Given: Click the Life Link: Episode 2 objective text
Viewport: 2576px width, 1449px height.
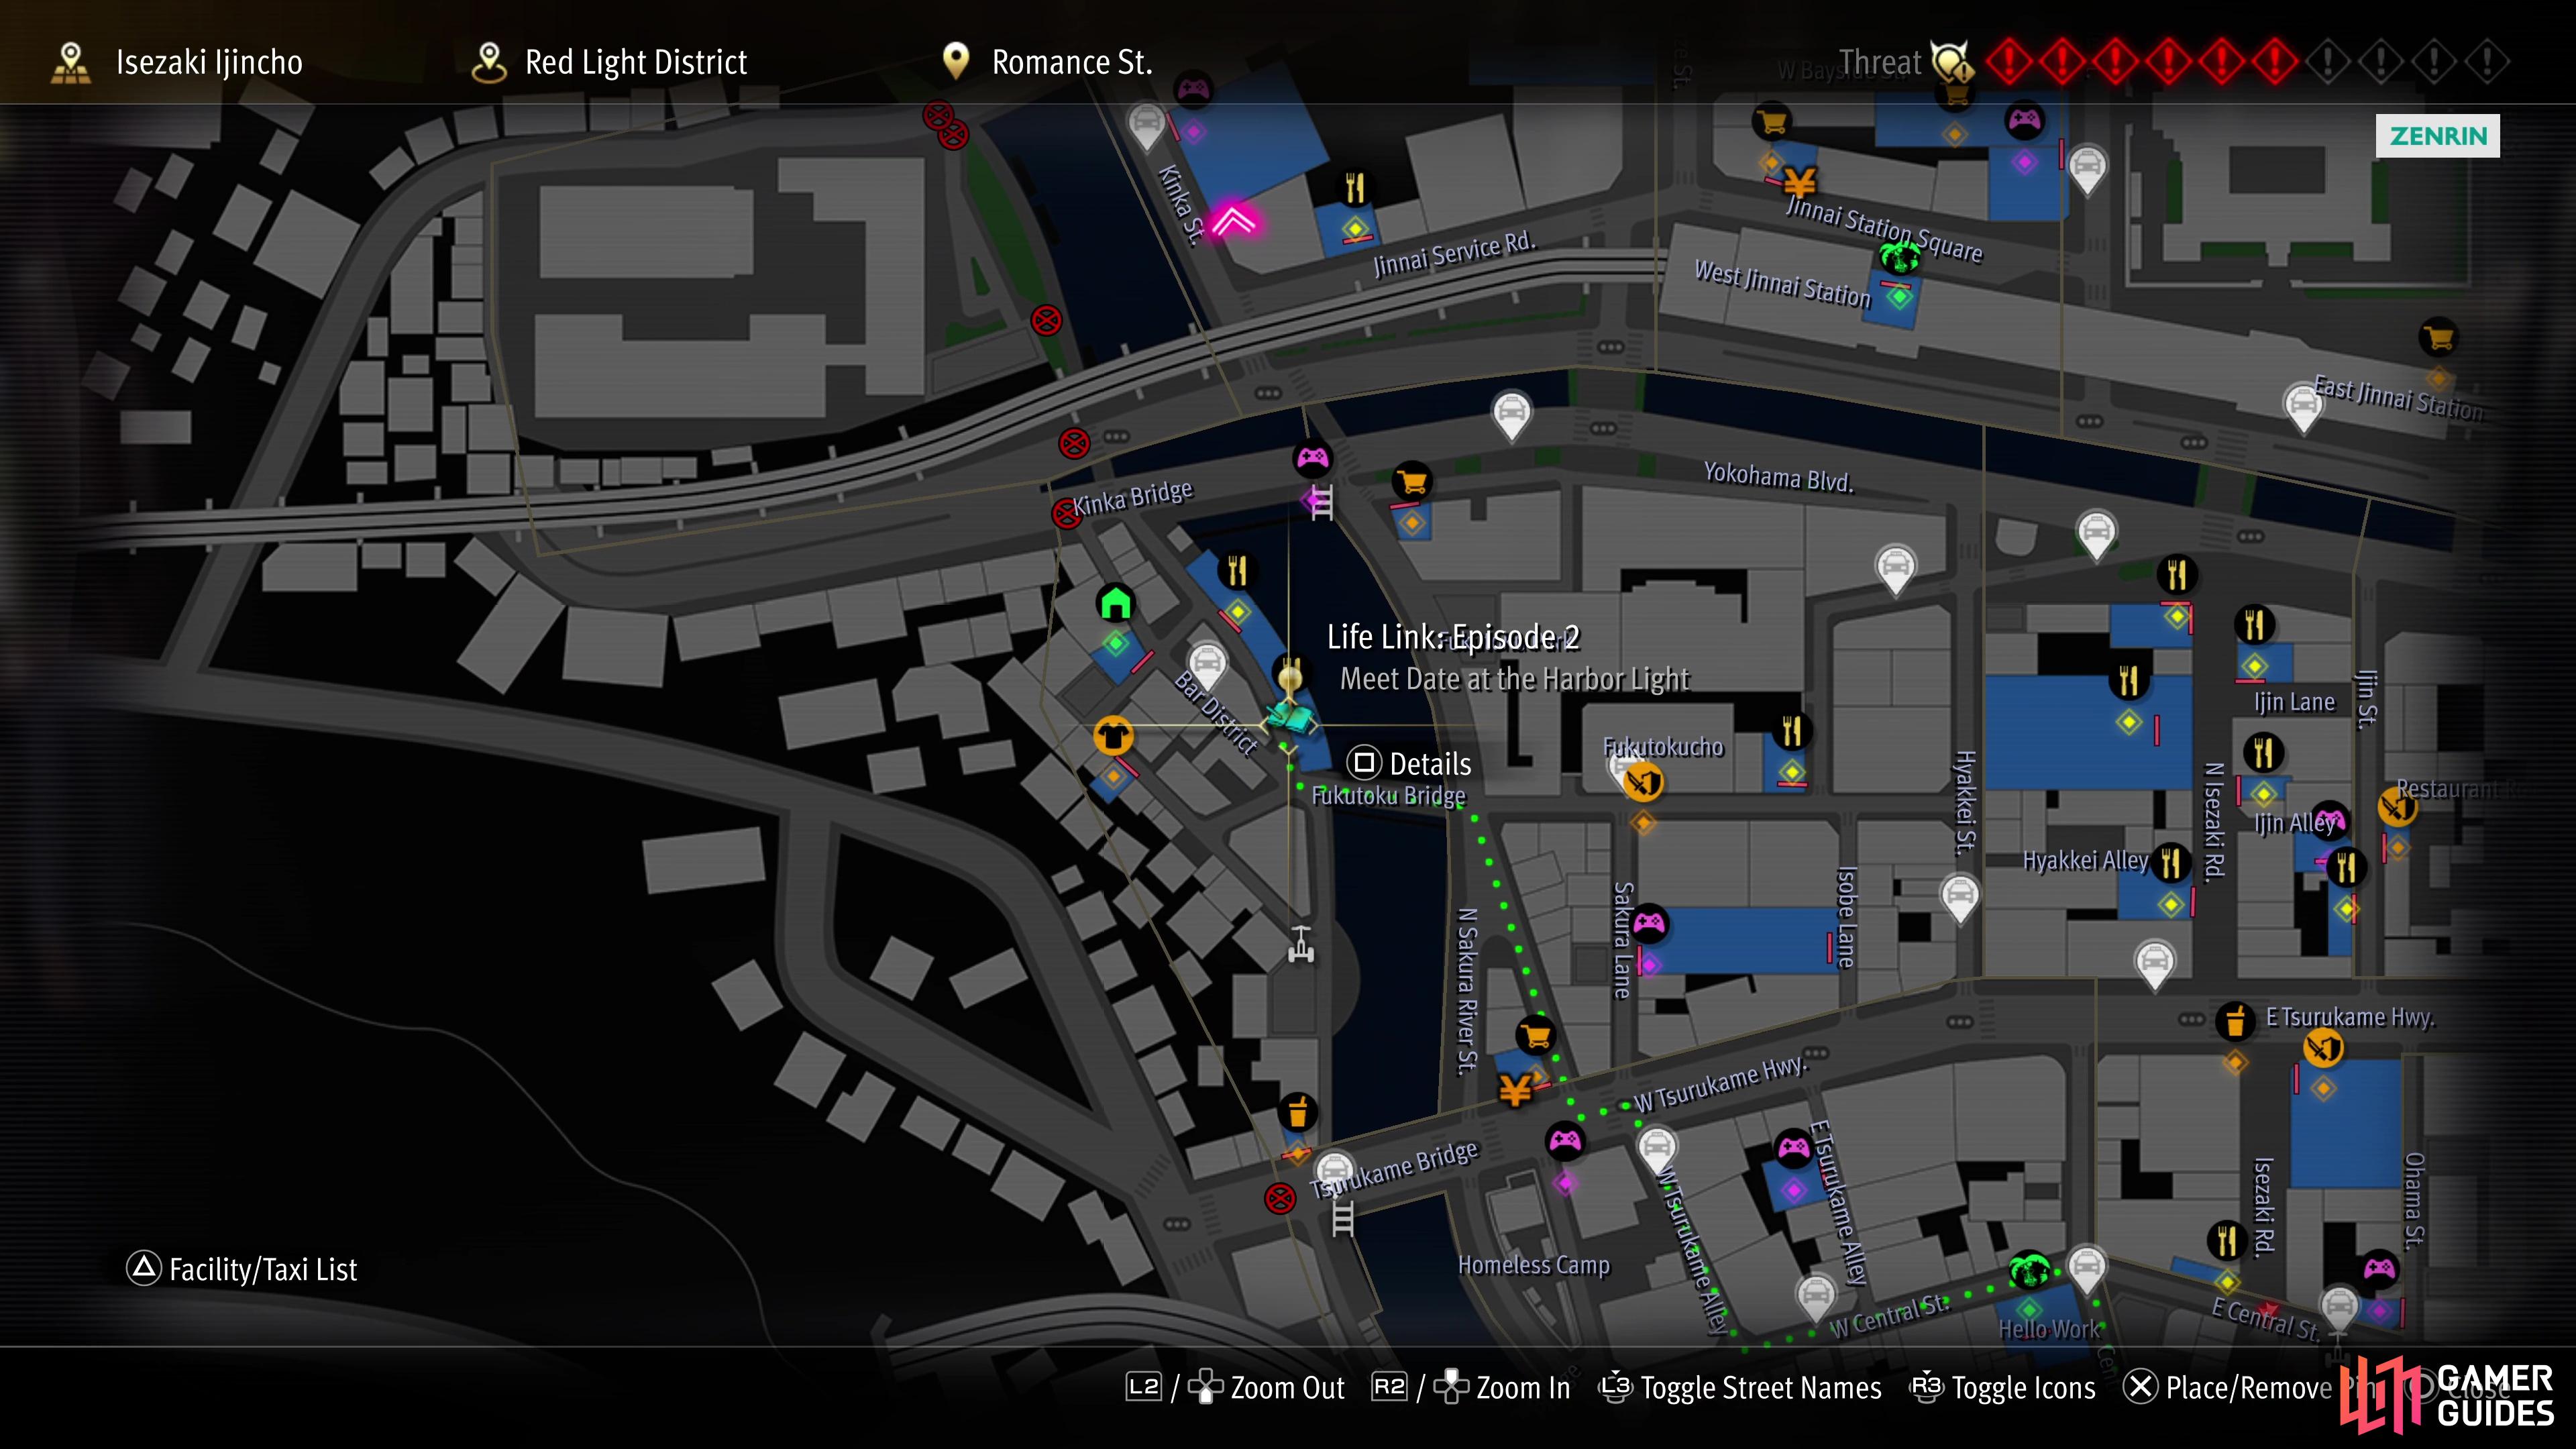Looking at the screenshot, I should tap(1453, 637).
